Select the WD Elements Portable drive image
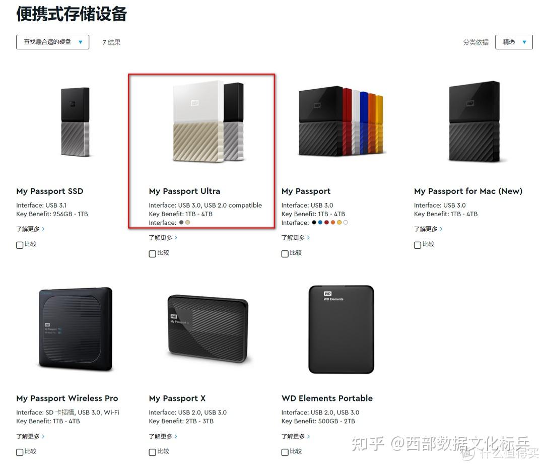Screen dimensions: 544x466 341,329
